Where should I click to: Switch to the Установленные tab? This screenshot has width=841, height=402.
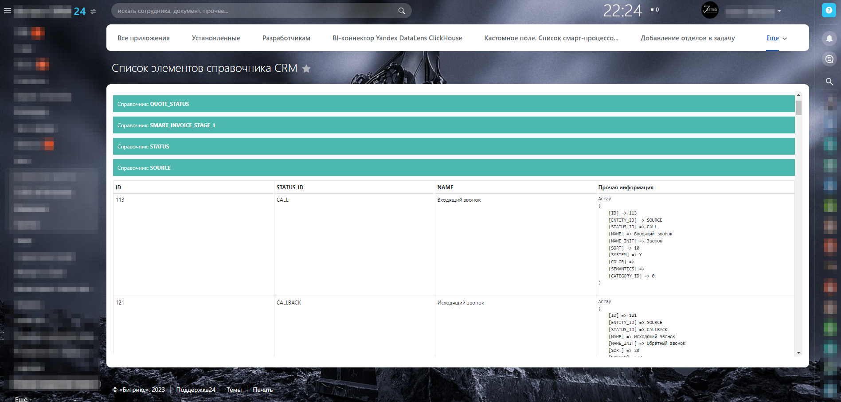[x=216, y=38]
